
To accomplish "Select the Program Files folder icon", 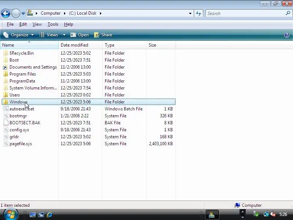I will pos(5,74).
